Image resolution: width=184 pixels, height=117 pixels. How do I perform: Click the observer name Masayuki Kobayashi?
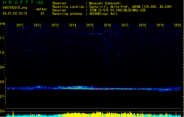pyautogui.click(x=105, y=3)
